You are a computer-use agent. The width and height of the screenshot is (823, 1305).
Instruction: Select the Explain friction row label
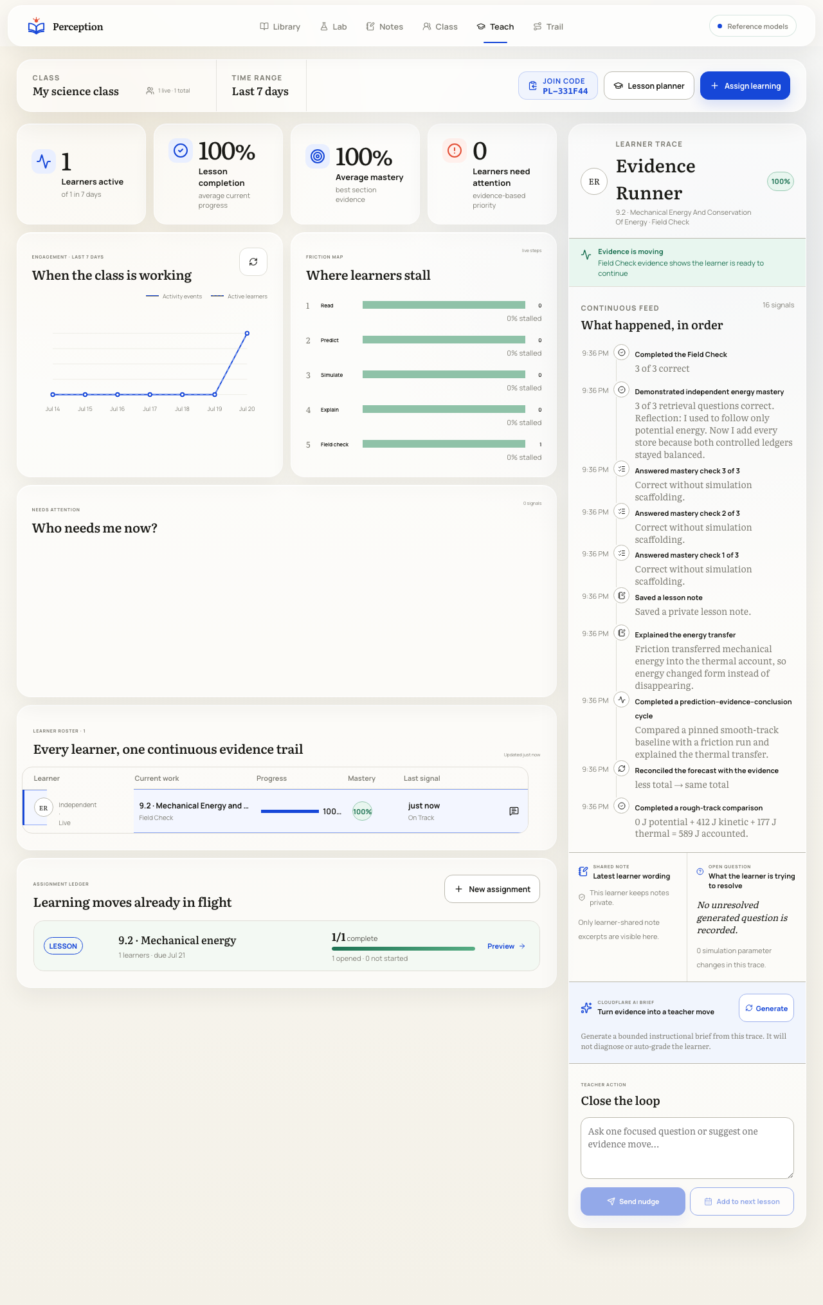(x=330, y=410)
